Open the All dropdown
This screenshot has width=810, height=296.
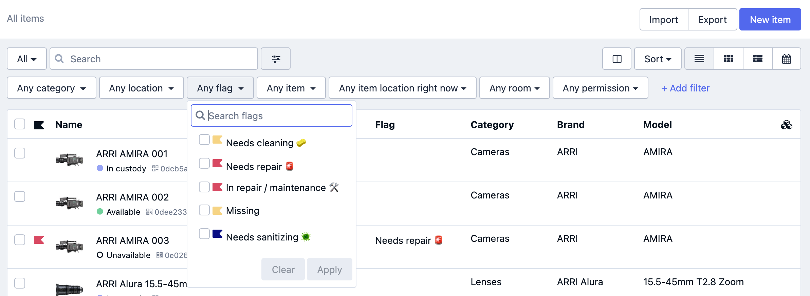(27, 59)
